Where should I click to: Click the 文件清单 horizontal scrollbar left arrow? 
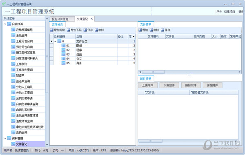click(x=140, y=72)
